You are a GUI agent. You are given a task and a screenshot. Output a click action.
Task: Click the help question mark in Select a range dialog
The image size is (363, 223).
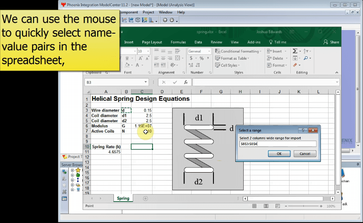point(303,131)
